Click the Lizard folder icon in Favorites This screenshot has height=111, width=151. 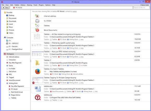[x=7, y=24]
